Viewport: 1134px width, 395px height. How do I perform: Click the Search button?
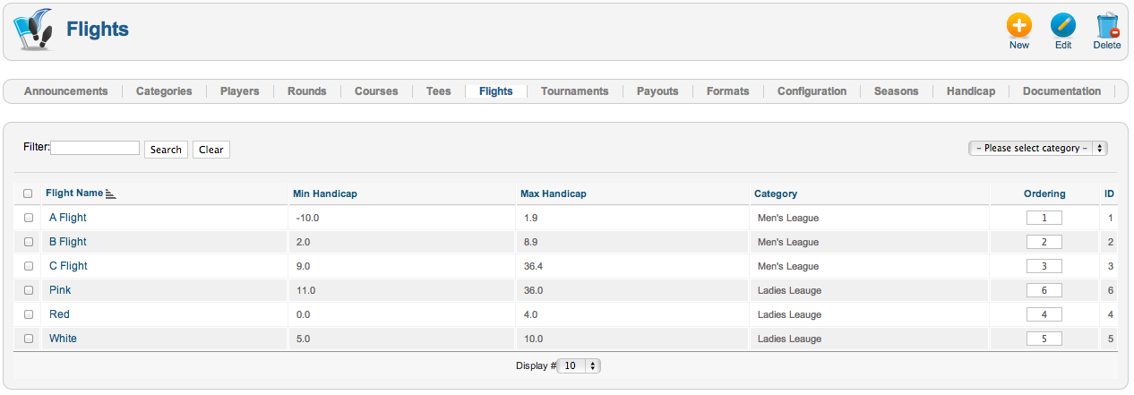point(166,150)
